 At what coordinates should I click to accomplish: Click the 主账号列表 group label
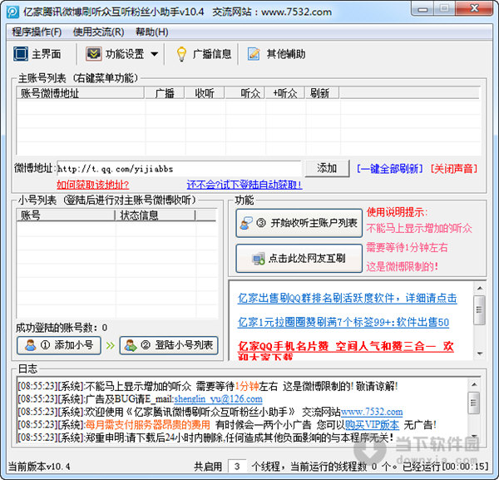(78, 78)
